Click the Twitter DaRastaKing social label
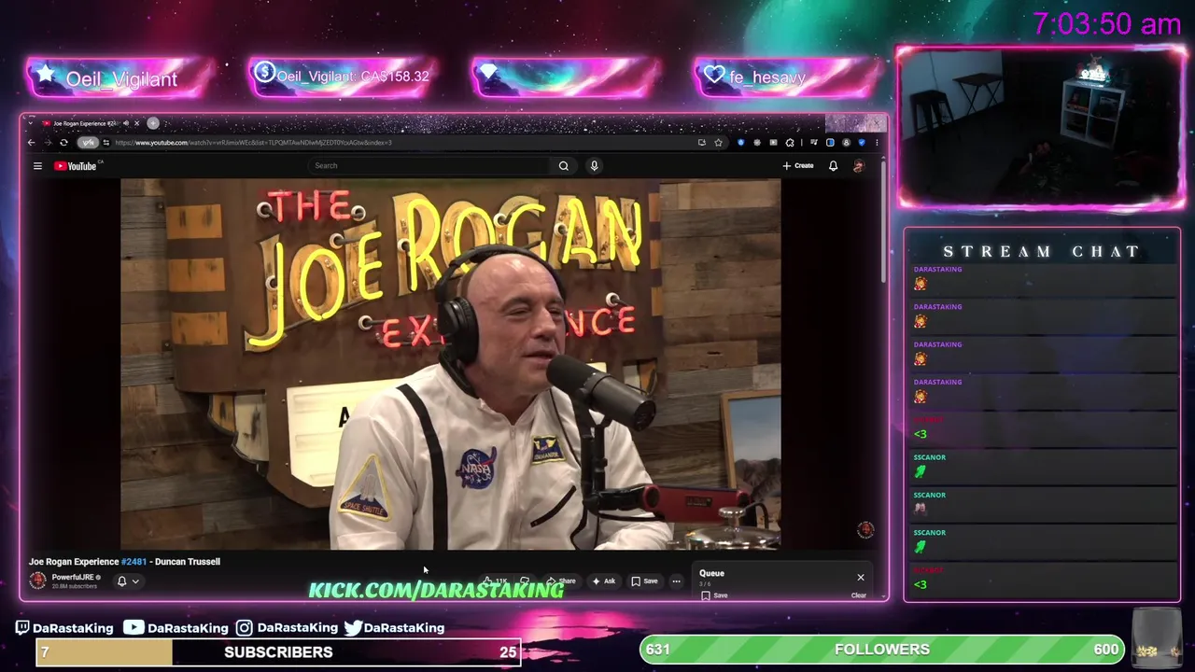Screen dimensions: 1195x672 pyautogui.click(x=394, y=628)
